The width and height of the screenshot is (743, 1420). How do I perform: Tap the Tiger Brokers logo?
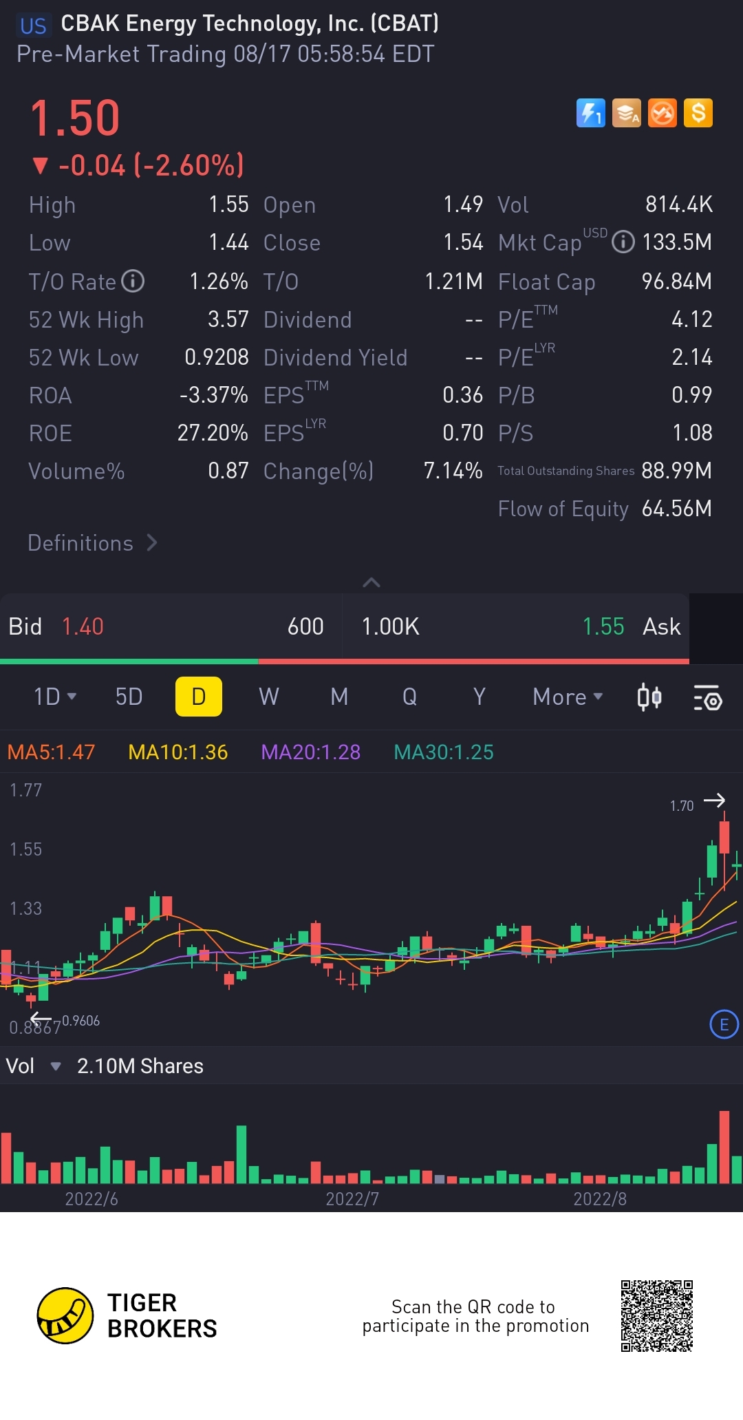(127, 1315)
